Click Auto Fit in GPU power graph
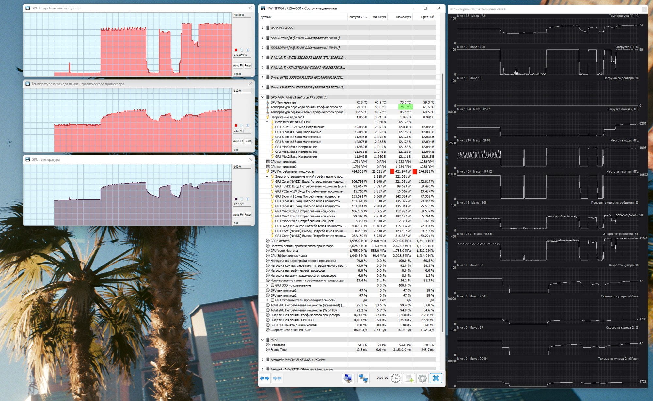 [x=238, y=65]
